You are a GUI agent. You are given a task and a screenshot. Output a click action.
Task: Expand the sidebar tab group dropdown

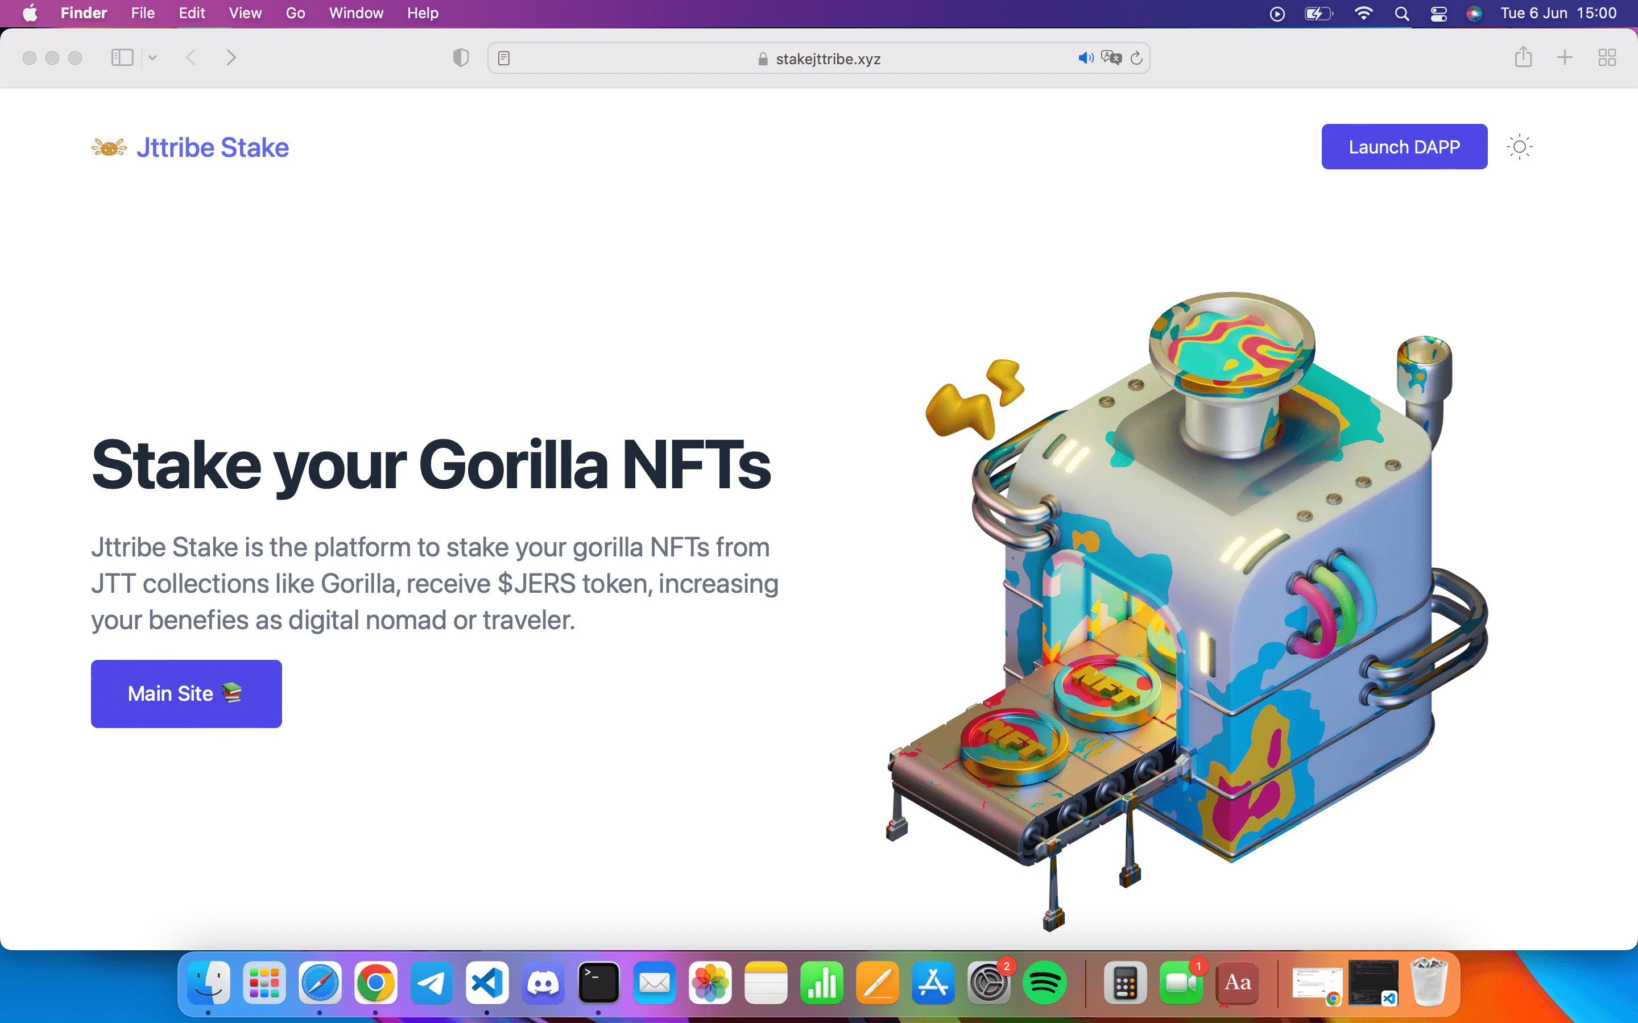[x=152, y=57]
